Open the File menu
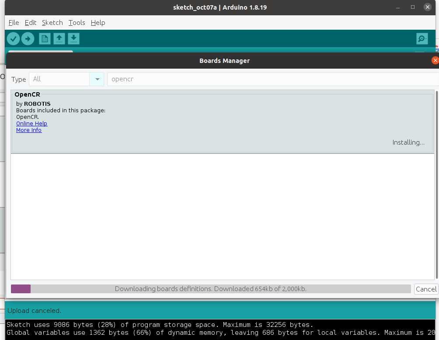 (x=14, y=23)
